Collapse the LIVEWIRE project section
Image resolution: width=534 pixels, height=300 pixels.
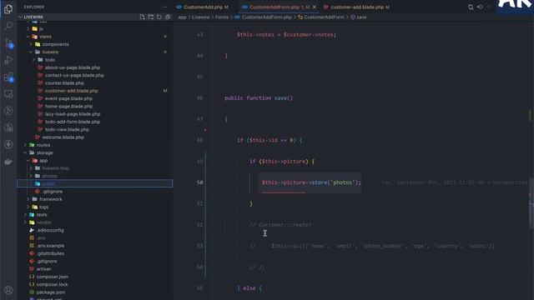point(33,17)
